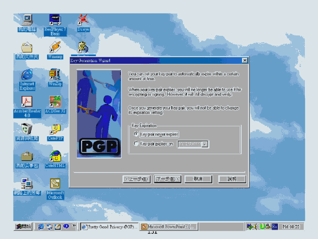The image size is (318, 239).
Task: Open the Microsoft Outlook desktop icon
Action: (55, 184)
